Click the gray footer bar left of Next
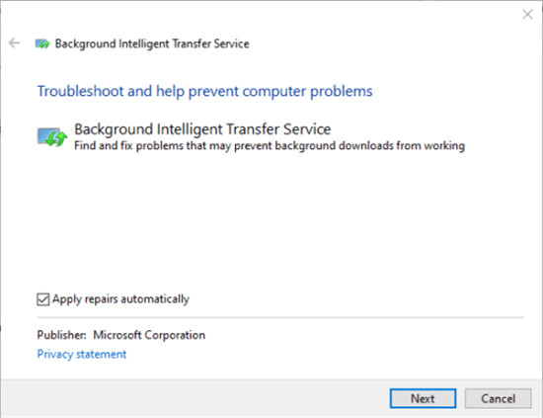 (194, 398)
